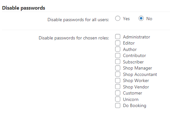Click the Shop Manager label text
The width and height of the screenshot is (170, 116).
pyautogui.click(x=138, y=68)
